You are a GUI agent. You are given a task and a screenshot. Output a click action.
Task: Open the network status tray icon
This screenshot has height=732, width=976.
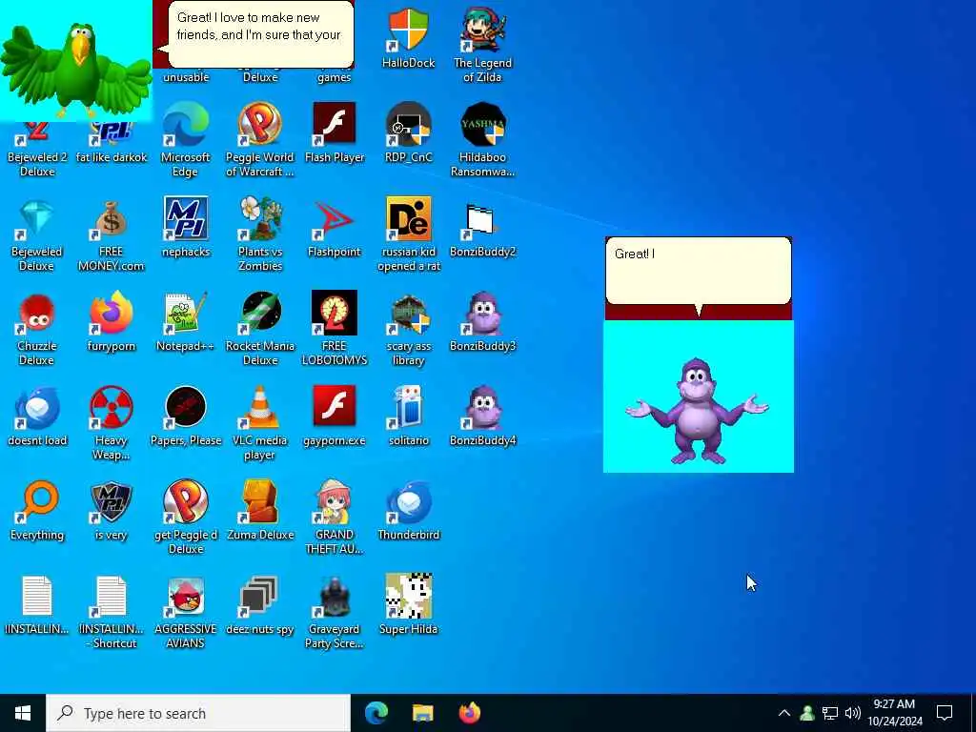coord(830,713)
